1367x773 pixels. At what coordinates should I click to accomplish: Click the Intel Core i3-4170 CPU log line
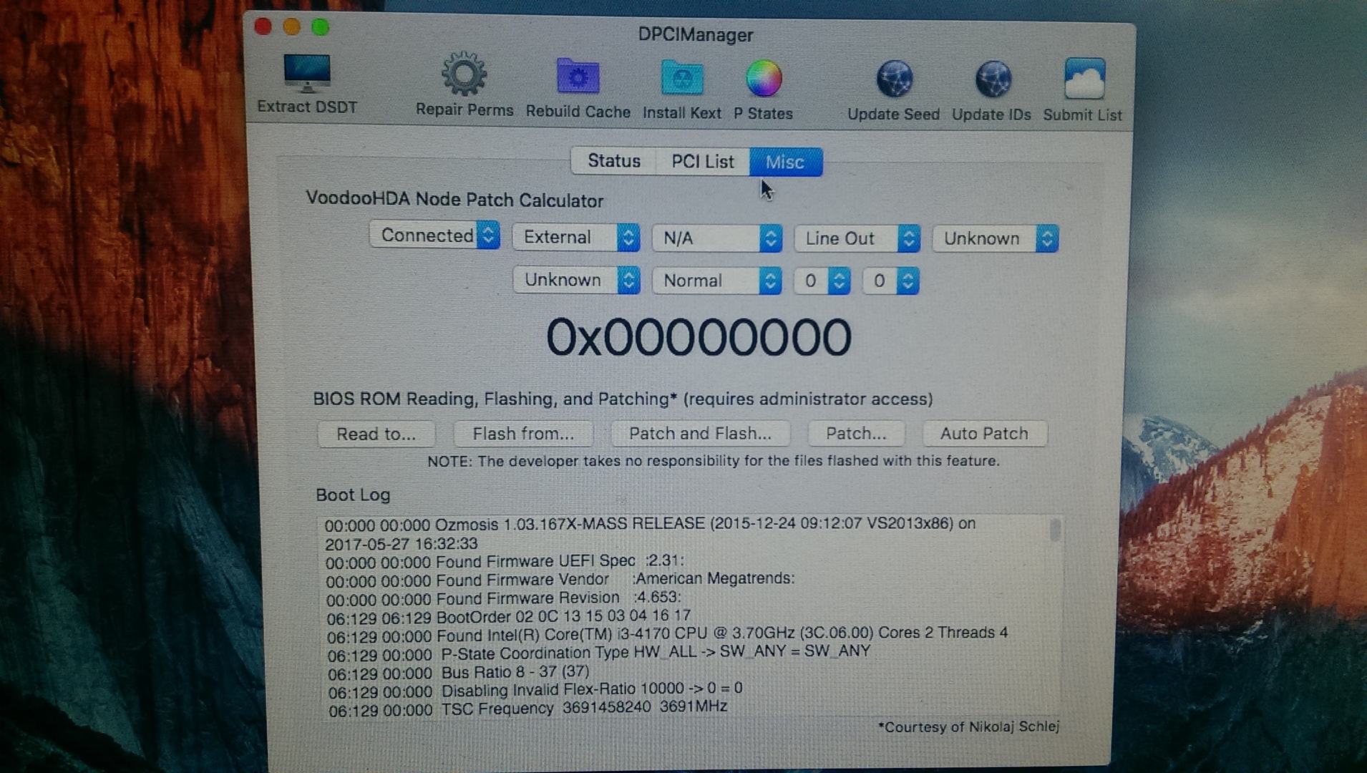click(668, 634)
